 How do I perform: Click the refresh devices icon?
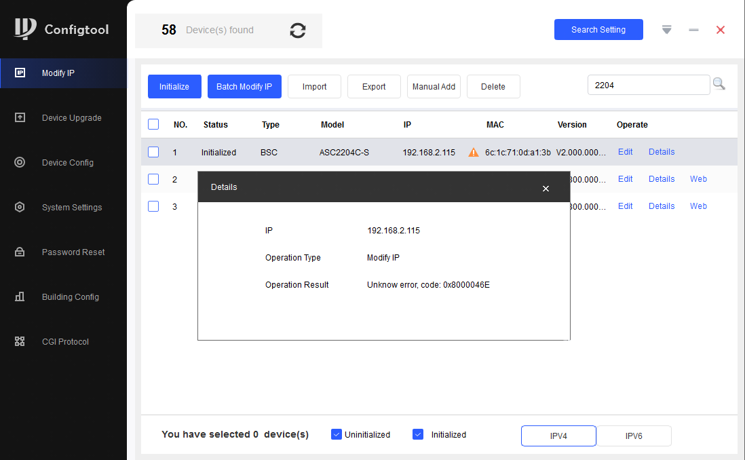(297, 30)
